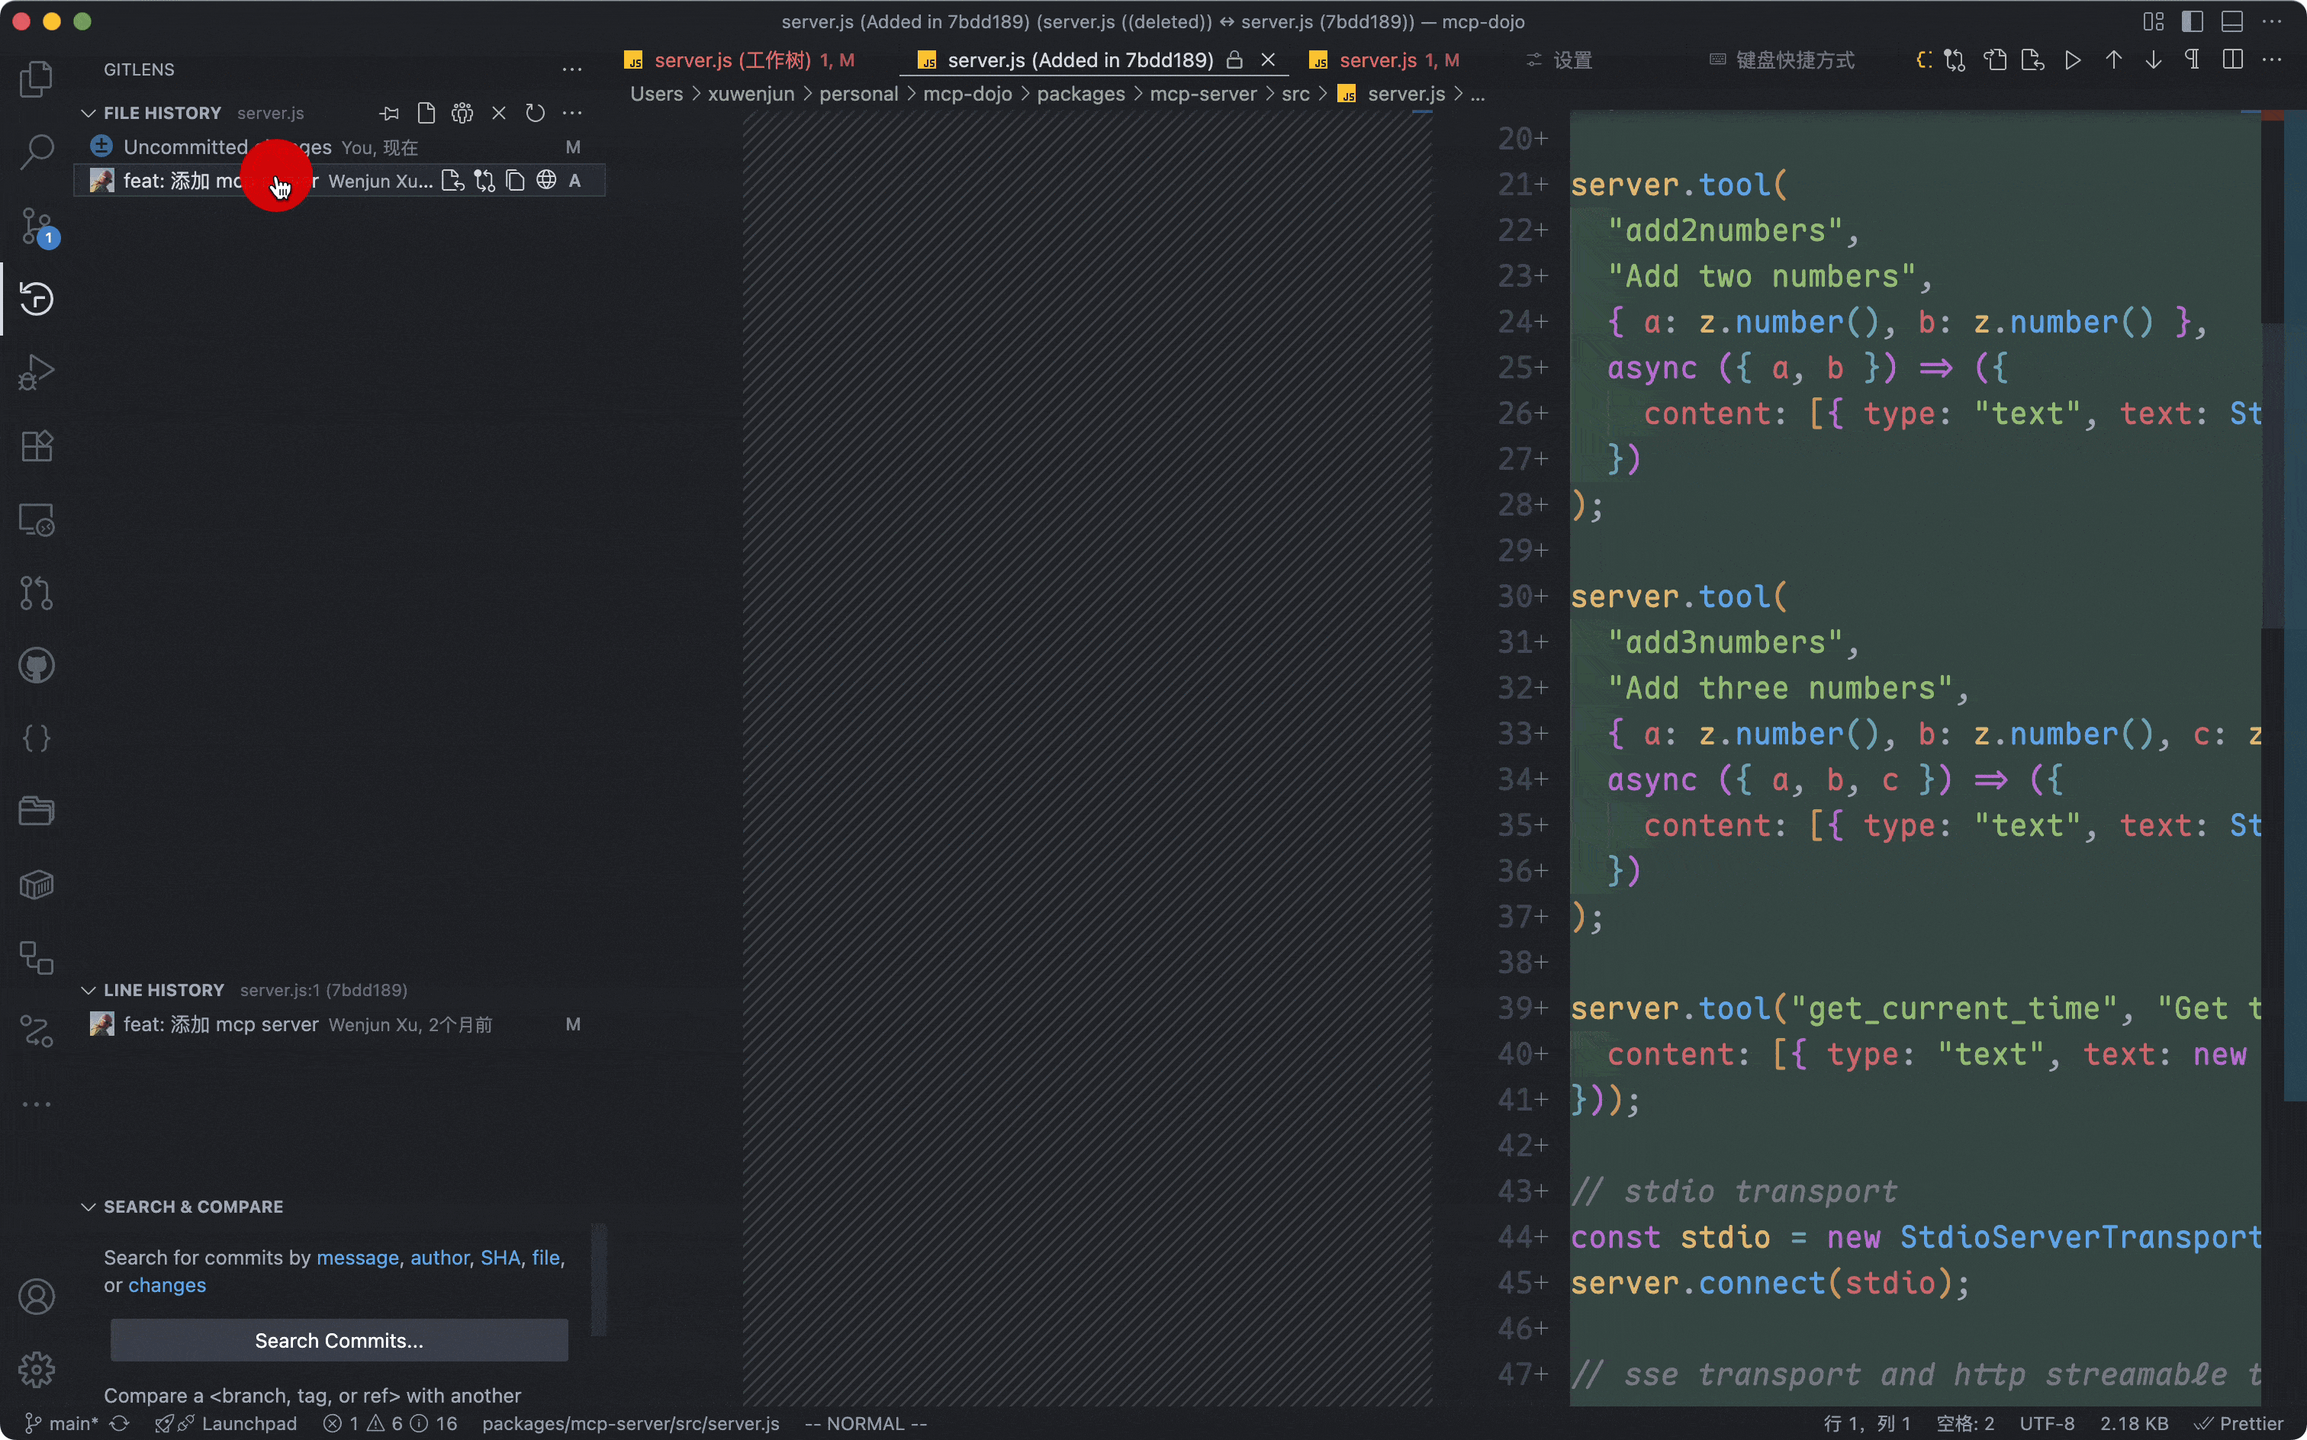This screenshot has height=1440, width=2307.
Task: Collapse the SEARCH & COMPARE section
Action: 88,1207
